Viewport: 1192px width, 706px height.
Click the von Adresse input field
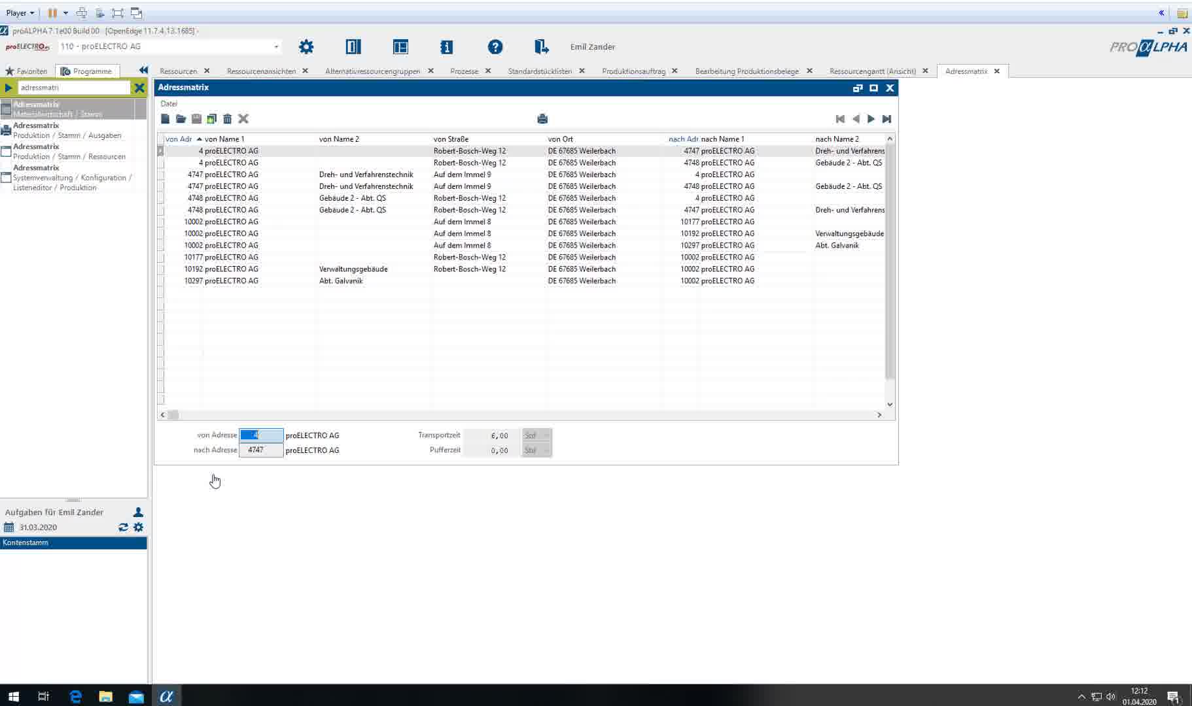261,435
